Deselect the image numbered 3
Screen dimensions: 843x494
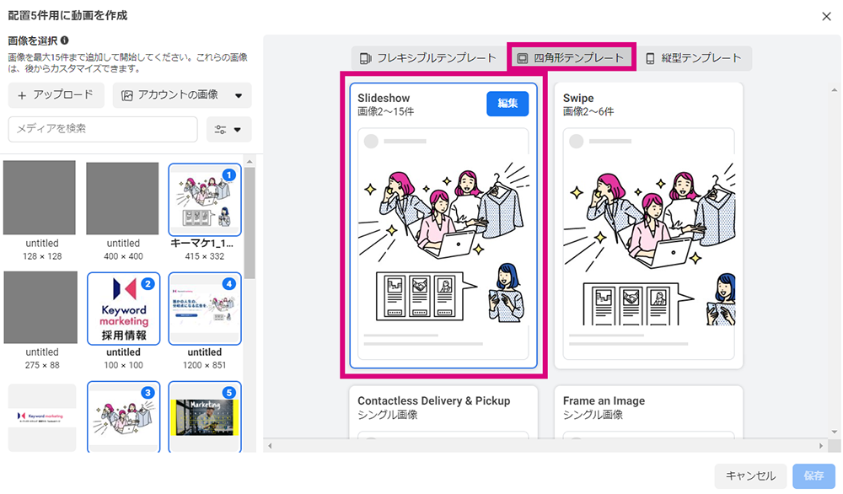[124, 417]
